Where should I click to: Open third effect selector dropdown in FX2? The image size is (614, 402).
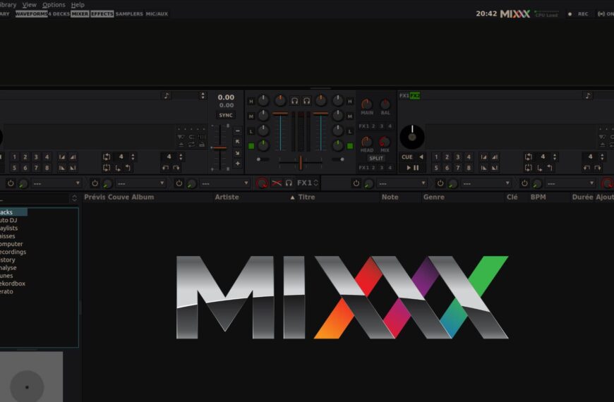570,183
